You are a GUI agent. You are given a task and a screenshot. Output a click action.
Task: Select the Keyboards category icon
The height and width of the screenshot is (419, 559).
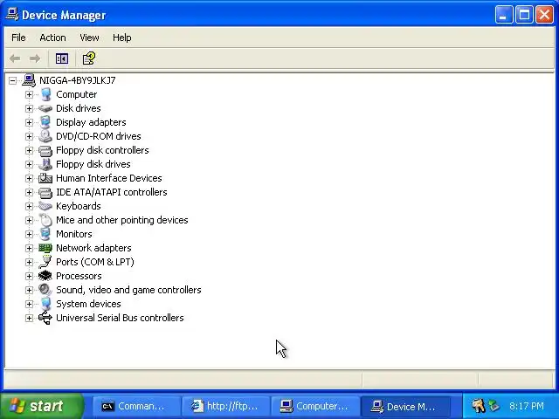[45, 206]
